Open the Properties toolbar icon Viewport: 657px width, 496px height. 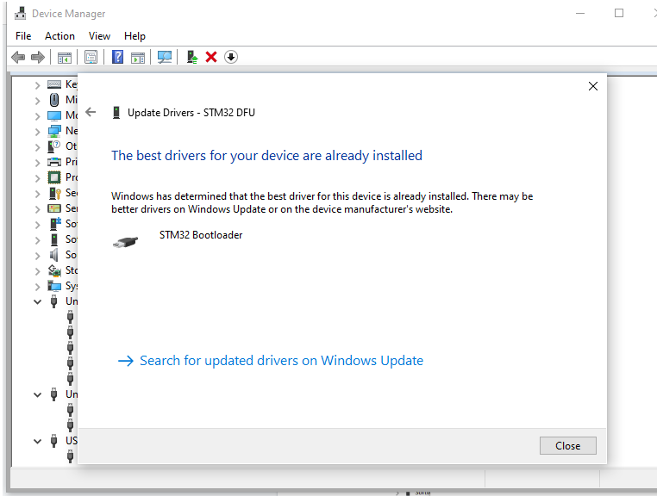click(x=91, y=57)
